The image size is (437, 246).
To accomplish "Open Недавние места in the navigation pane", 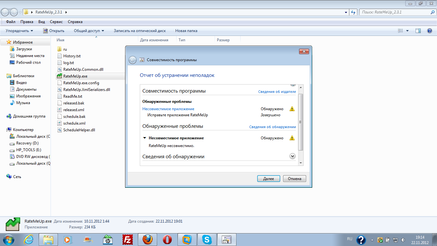I will (30, 56).
